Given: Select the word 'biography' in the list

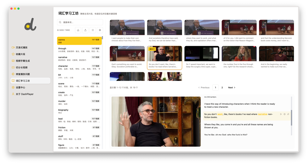Looking at the screenshot, I should (x=79, y=111).
